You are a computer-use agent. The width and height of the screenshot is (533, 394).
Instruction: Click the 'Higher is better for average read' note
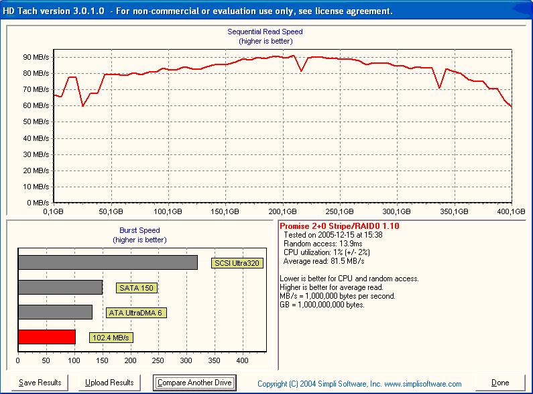coord(331,287)
